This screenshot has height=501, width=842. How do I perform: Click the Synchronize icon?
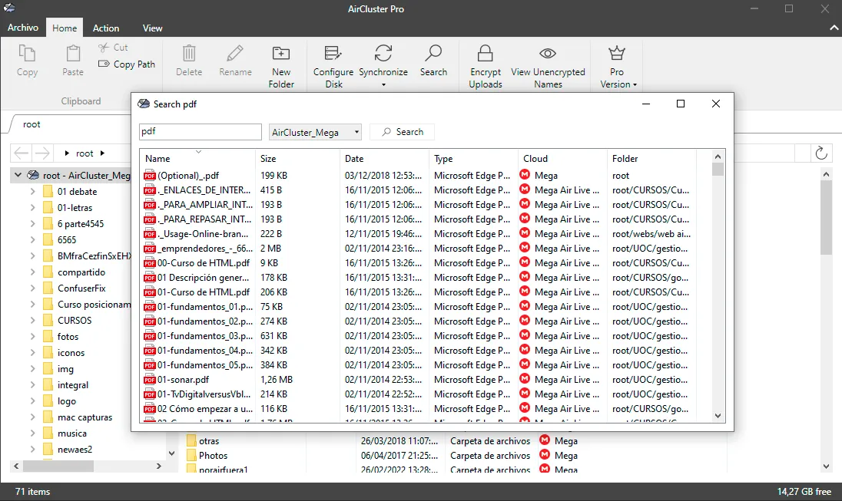pyautogui.click(x=383, y=53)
